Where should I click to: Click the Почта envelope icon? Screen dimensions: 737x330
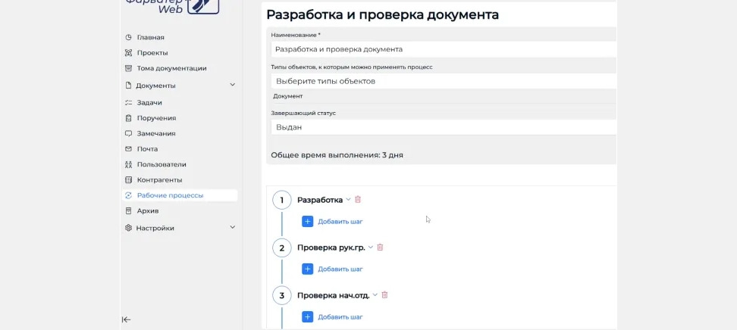(128, 149)
